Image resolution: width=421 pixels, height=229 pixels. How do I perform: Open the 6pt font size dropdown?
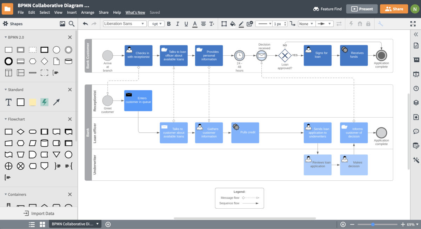[x=156, y=23]
